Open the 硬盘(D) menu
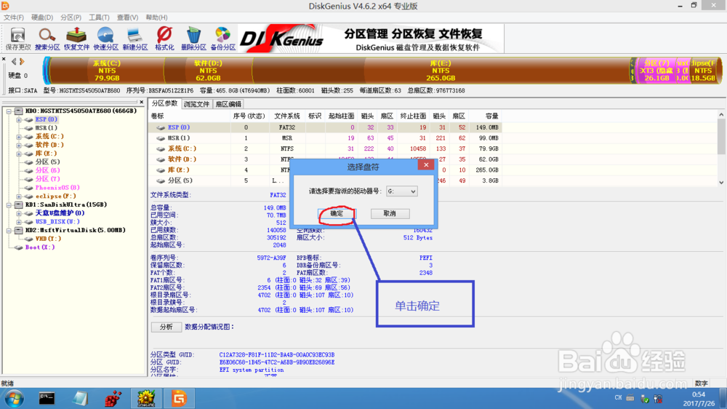Image resolution: width=727 pixels, height=409 pixels. (x=42, y=17)
